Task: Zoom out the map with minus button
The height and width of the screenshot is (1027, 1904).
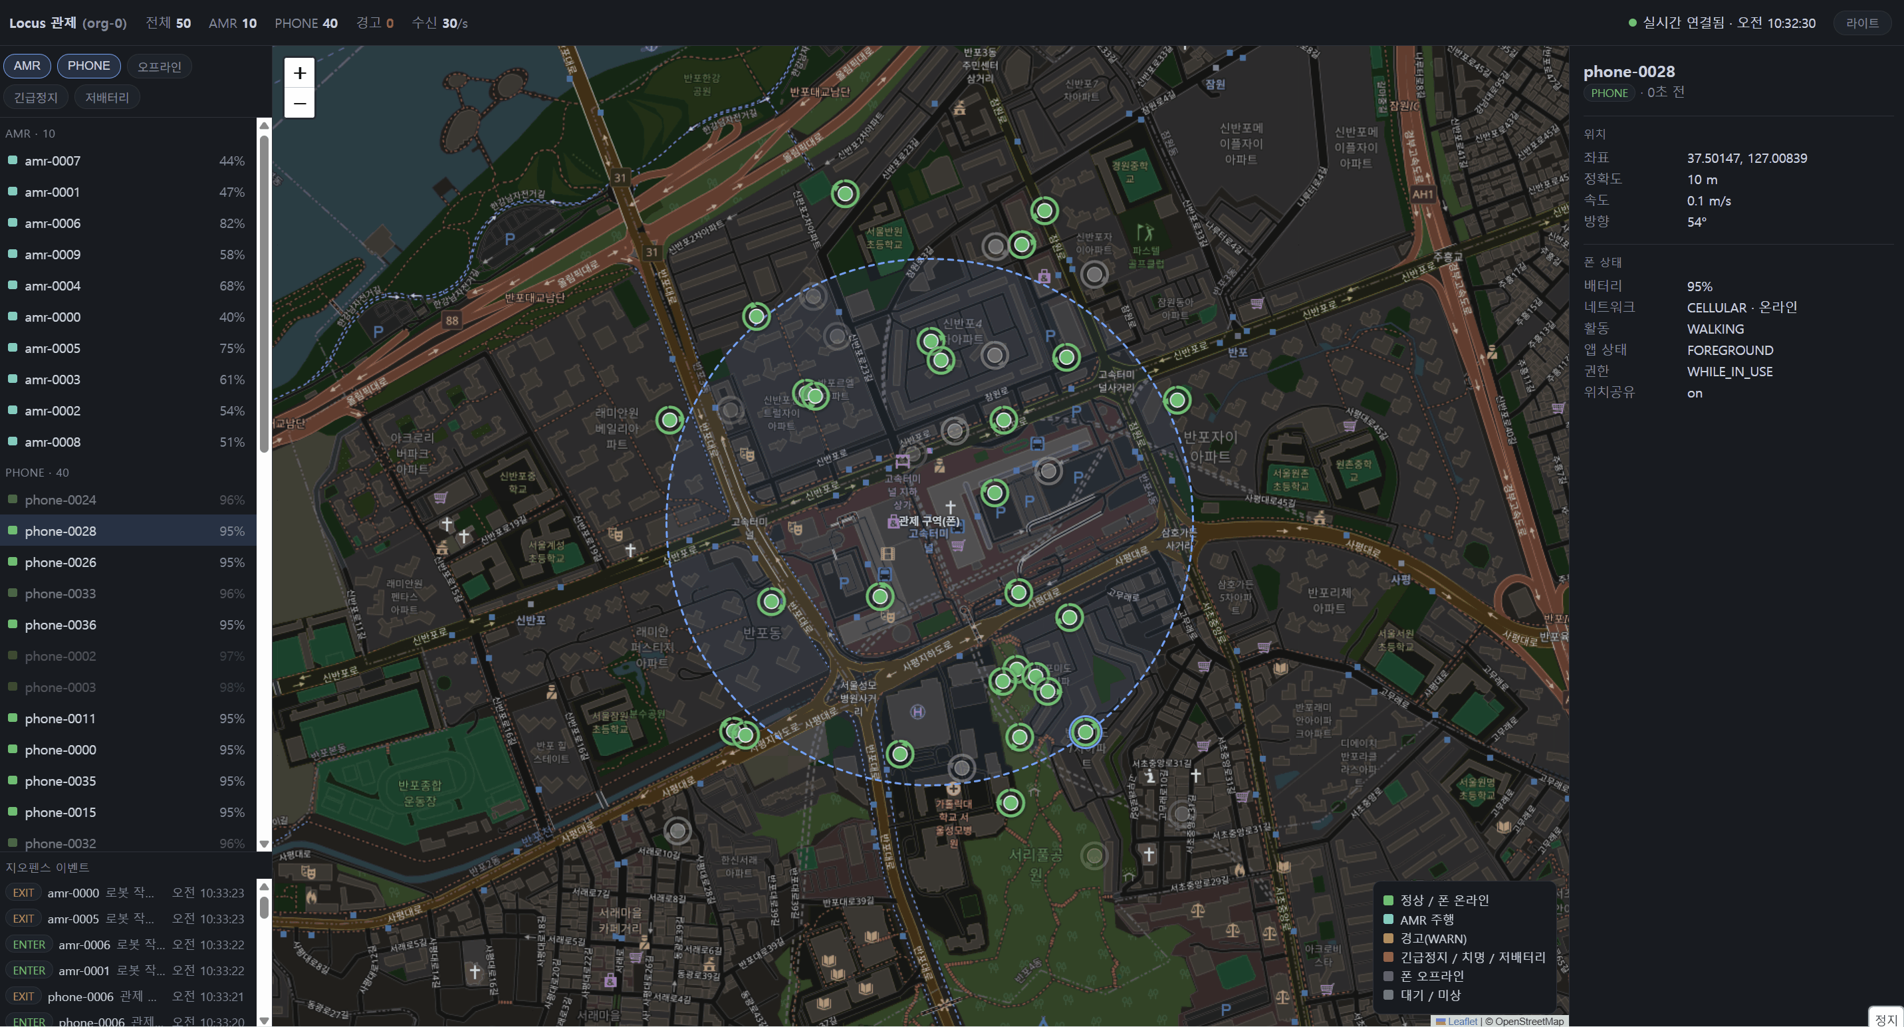Action: coord(299,104)
